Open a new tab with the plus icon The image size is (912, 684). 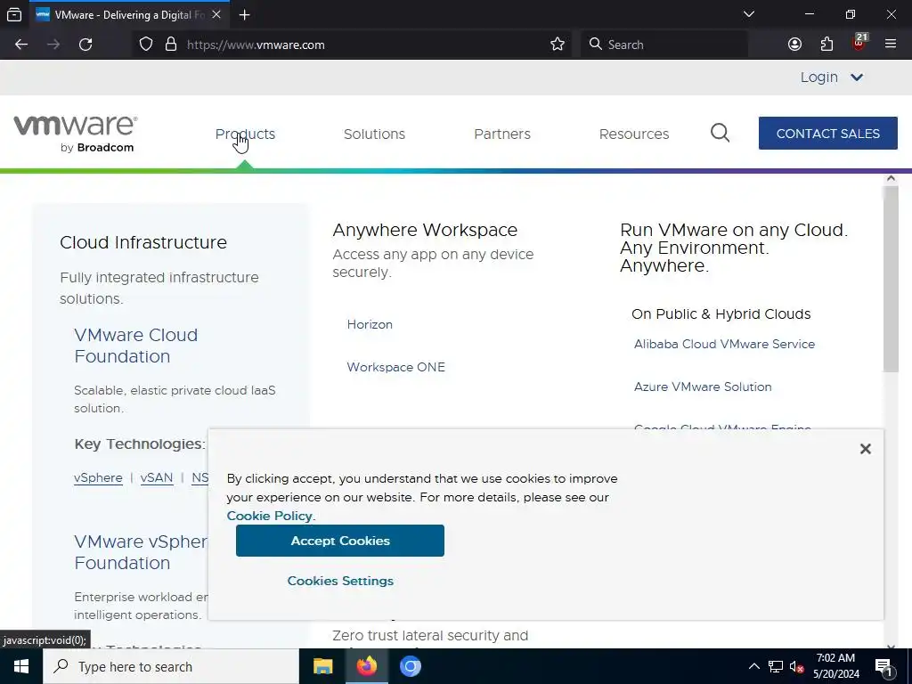(244, 15)
